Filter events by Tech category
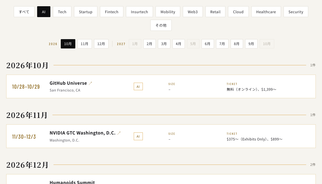 [x=62, y=12]
